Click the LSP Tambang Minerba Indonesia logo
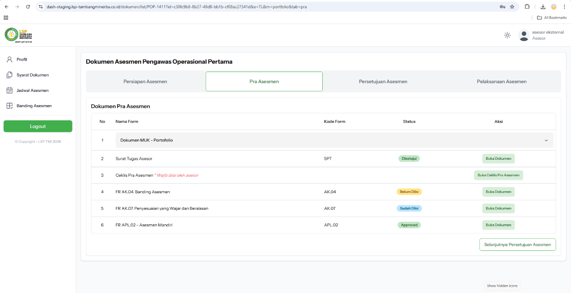 coord(19,35)
